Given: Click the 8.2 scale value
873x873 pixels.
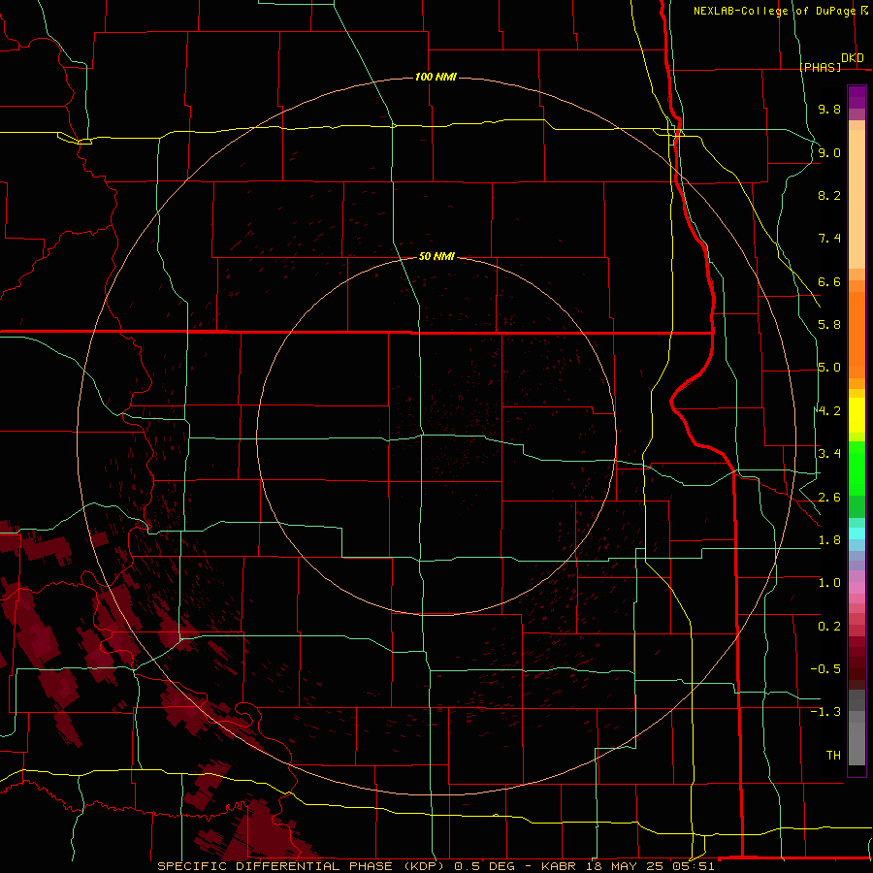Looking at the screenshot, I should pyautogui.click(x=829, y=195).
